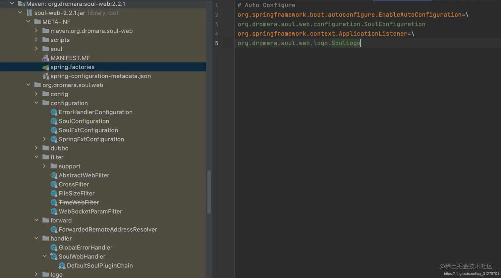Click the deprecated TimeWebFilter class icon
The height and width of the screenshot is (278, 501).
tap(54, 202)
